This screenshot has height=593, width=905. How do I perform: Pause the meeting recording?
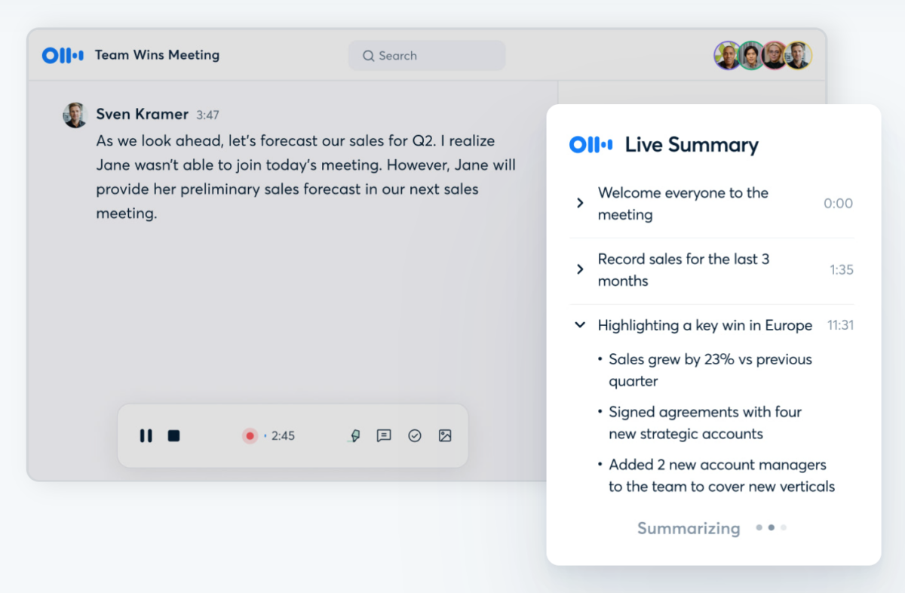point(146,435)
